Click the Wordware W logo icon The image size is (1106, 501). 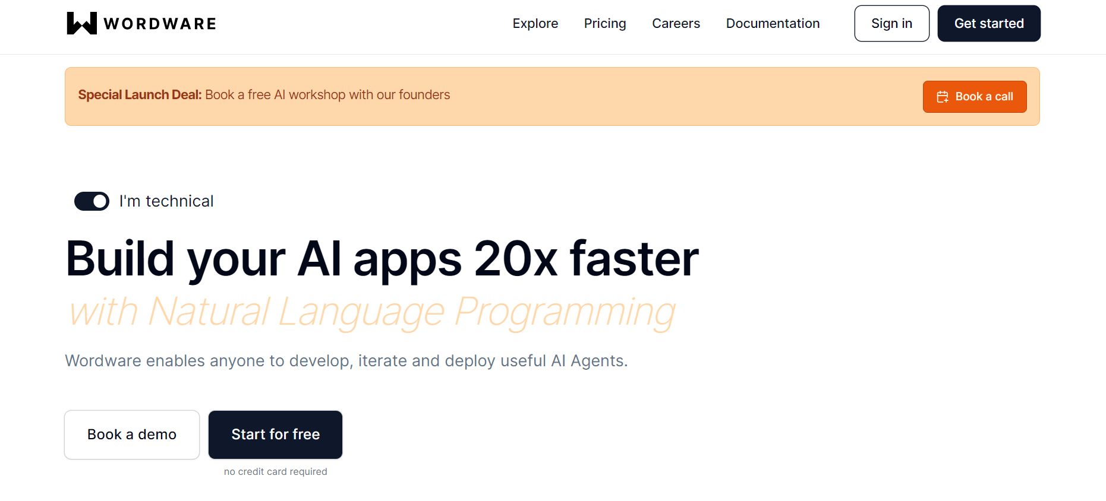(x=82, y=23)
